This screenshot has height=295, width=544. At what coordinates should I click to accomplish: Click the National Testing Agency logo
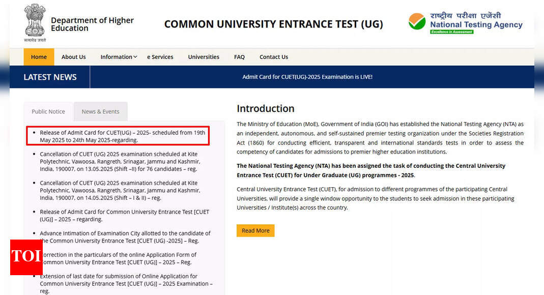pyautogui.click(x=465, y=23)
